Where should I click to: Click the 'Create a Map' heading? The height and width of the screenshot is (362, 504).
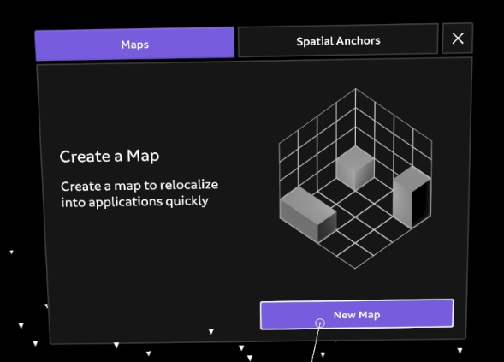[110, 157]
